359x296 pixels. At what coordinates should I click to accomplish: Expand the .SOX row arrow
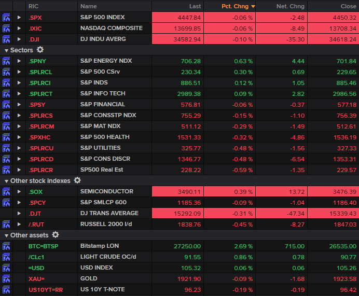pos(19,192)
